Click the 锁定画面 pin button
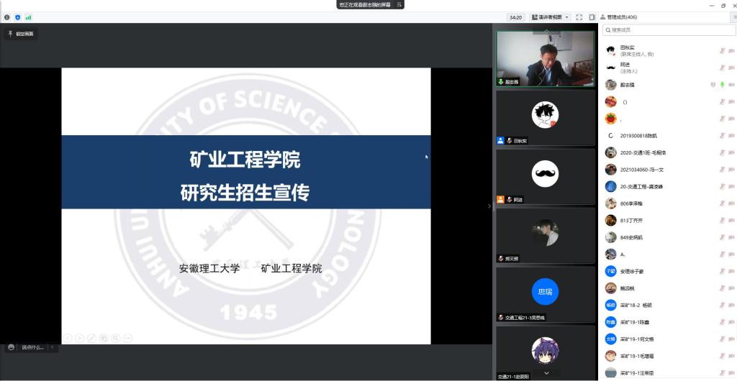 click(x=21, y=34)
